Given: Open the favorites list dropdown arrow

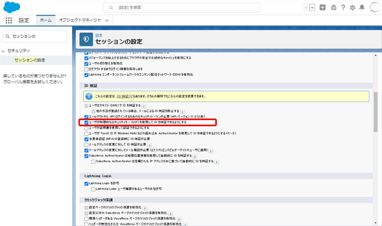Looking at the screenshot, I should coord(312,8).
